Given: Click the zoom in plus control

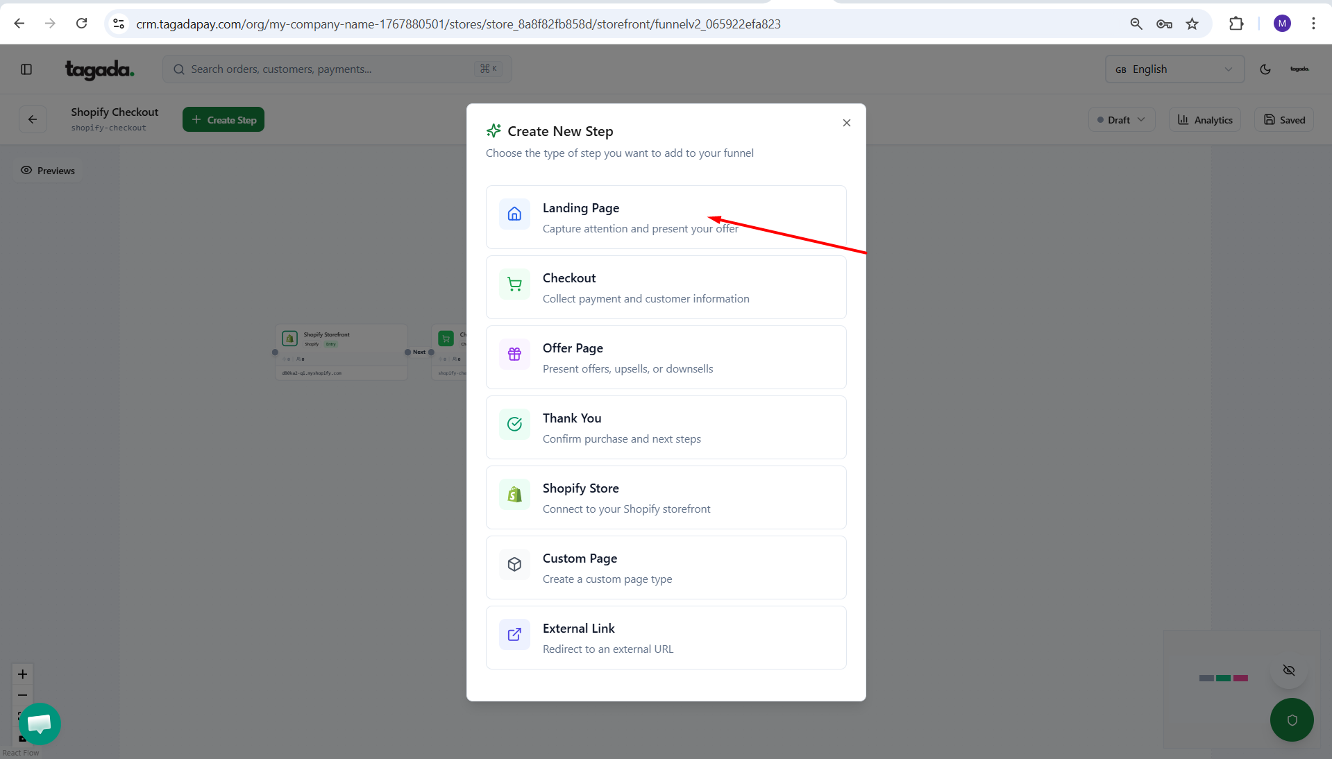Looking at the screenshot, I should pos(22,674).
